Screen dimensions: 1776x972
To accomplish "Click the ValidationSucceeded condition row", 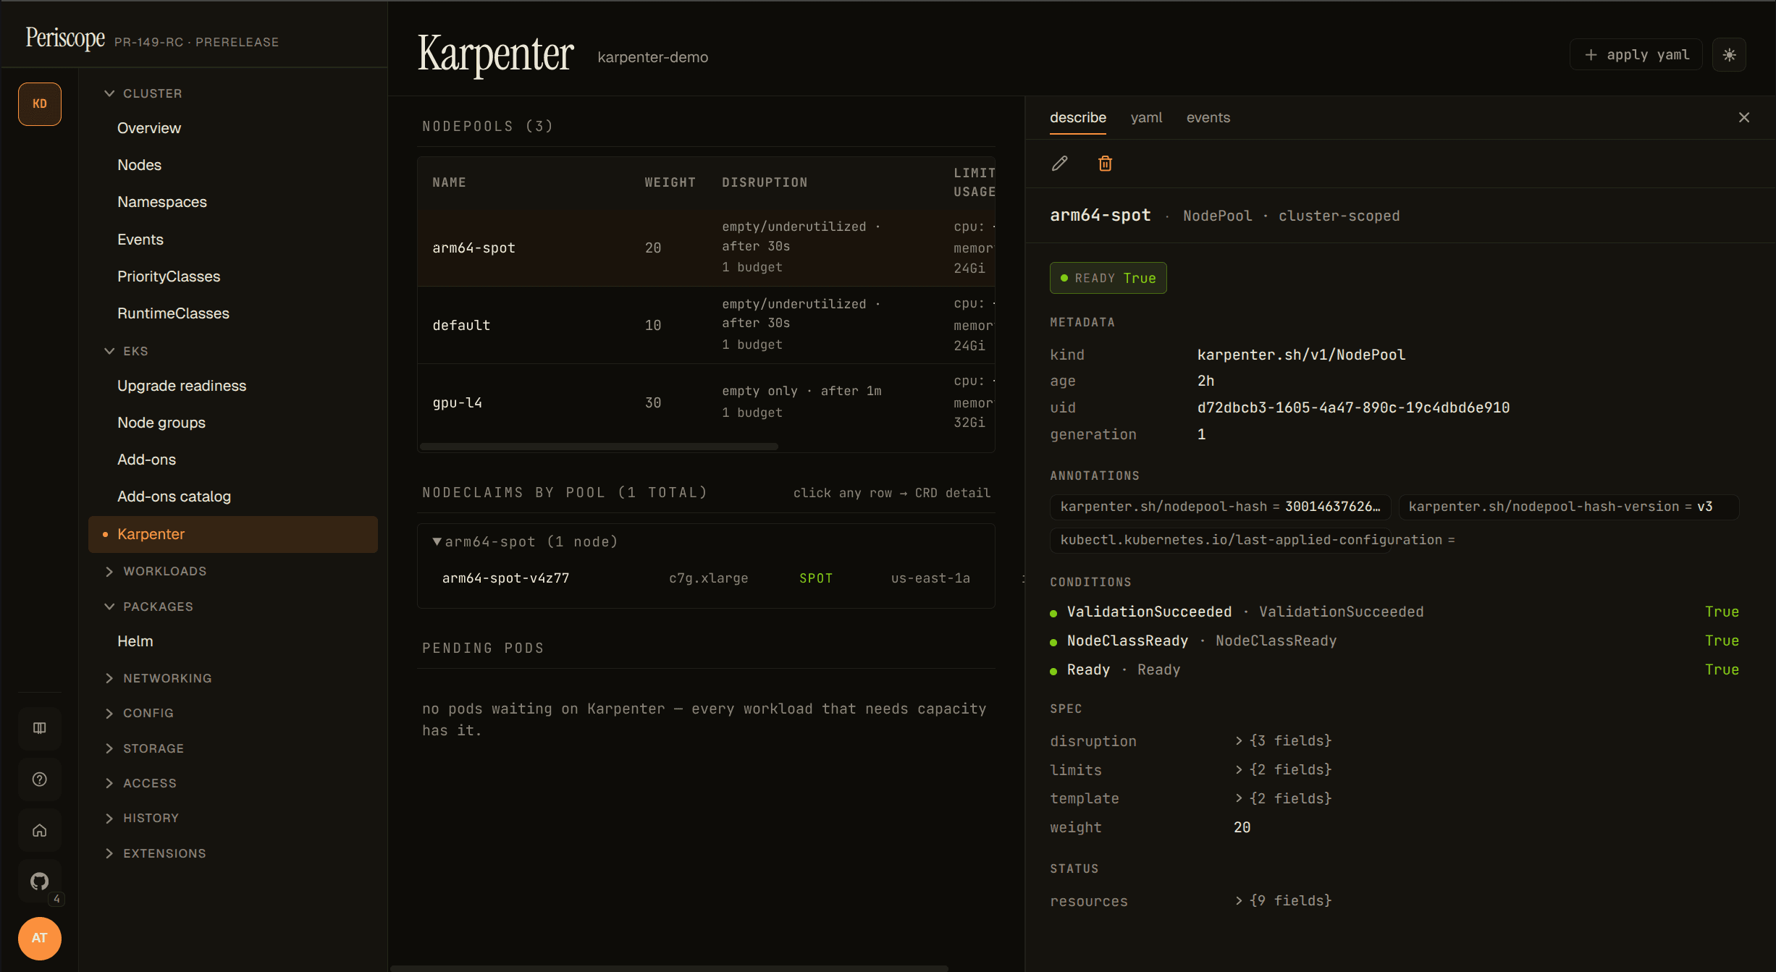I will (1394, 612).
